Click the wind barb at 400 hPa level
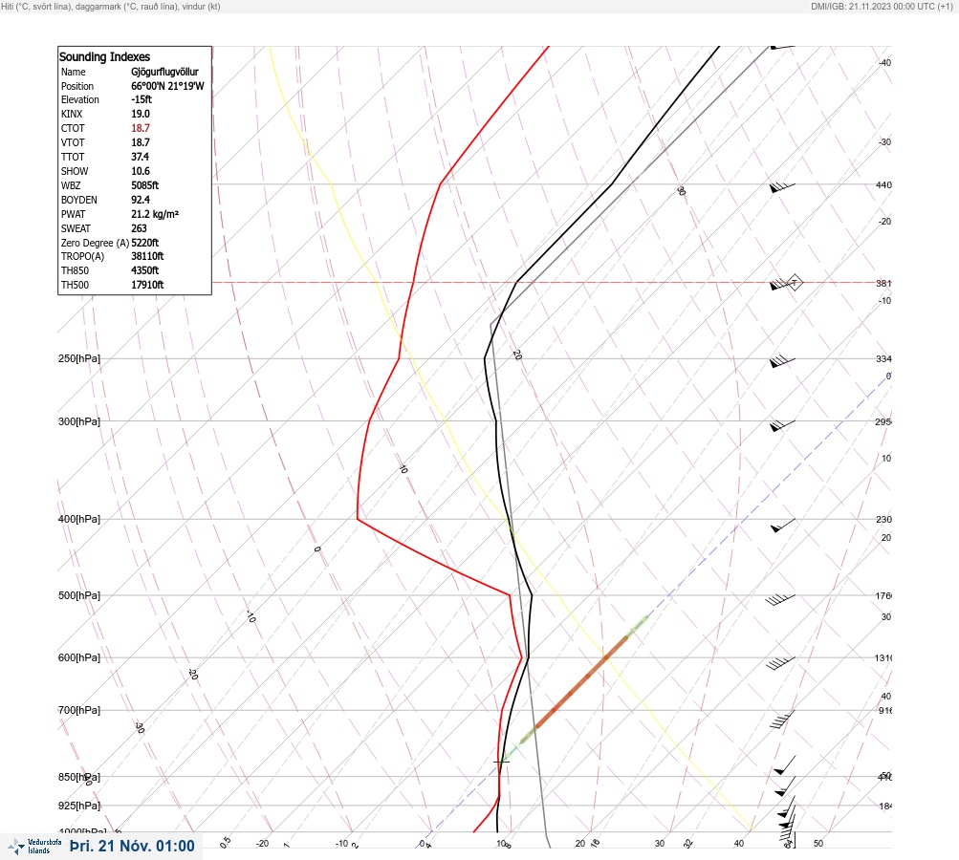 click(x=782, y=525)
